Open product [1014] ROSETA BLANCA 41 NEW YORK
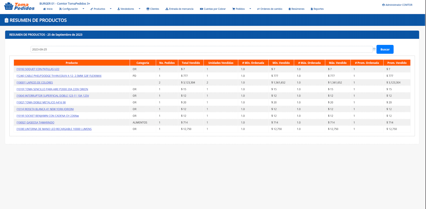This screenshot has height=209, width=426. point(45,109)
